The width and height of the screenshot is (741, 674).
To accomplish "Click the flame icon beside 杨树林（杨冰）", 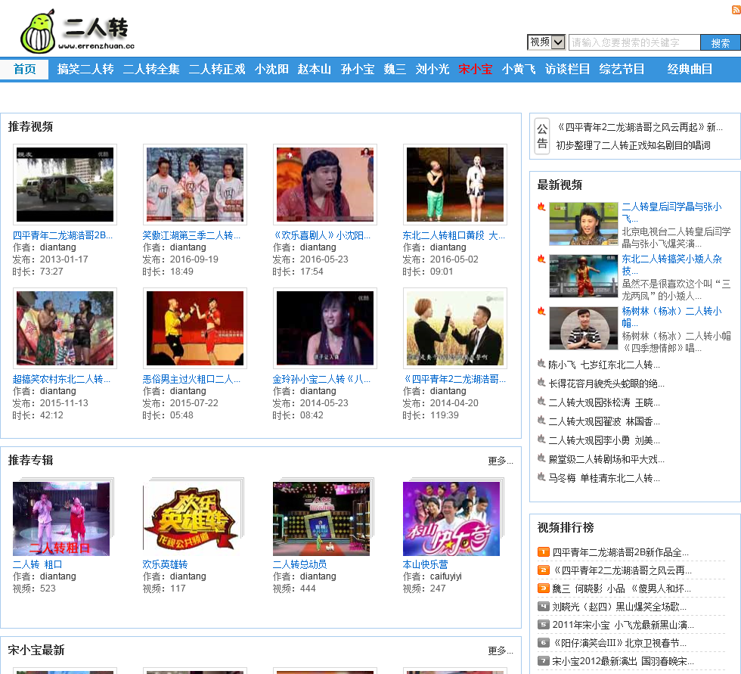I will [x=541, y=311].
